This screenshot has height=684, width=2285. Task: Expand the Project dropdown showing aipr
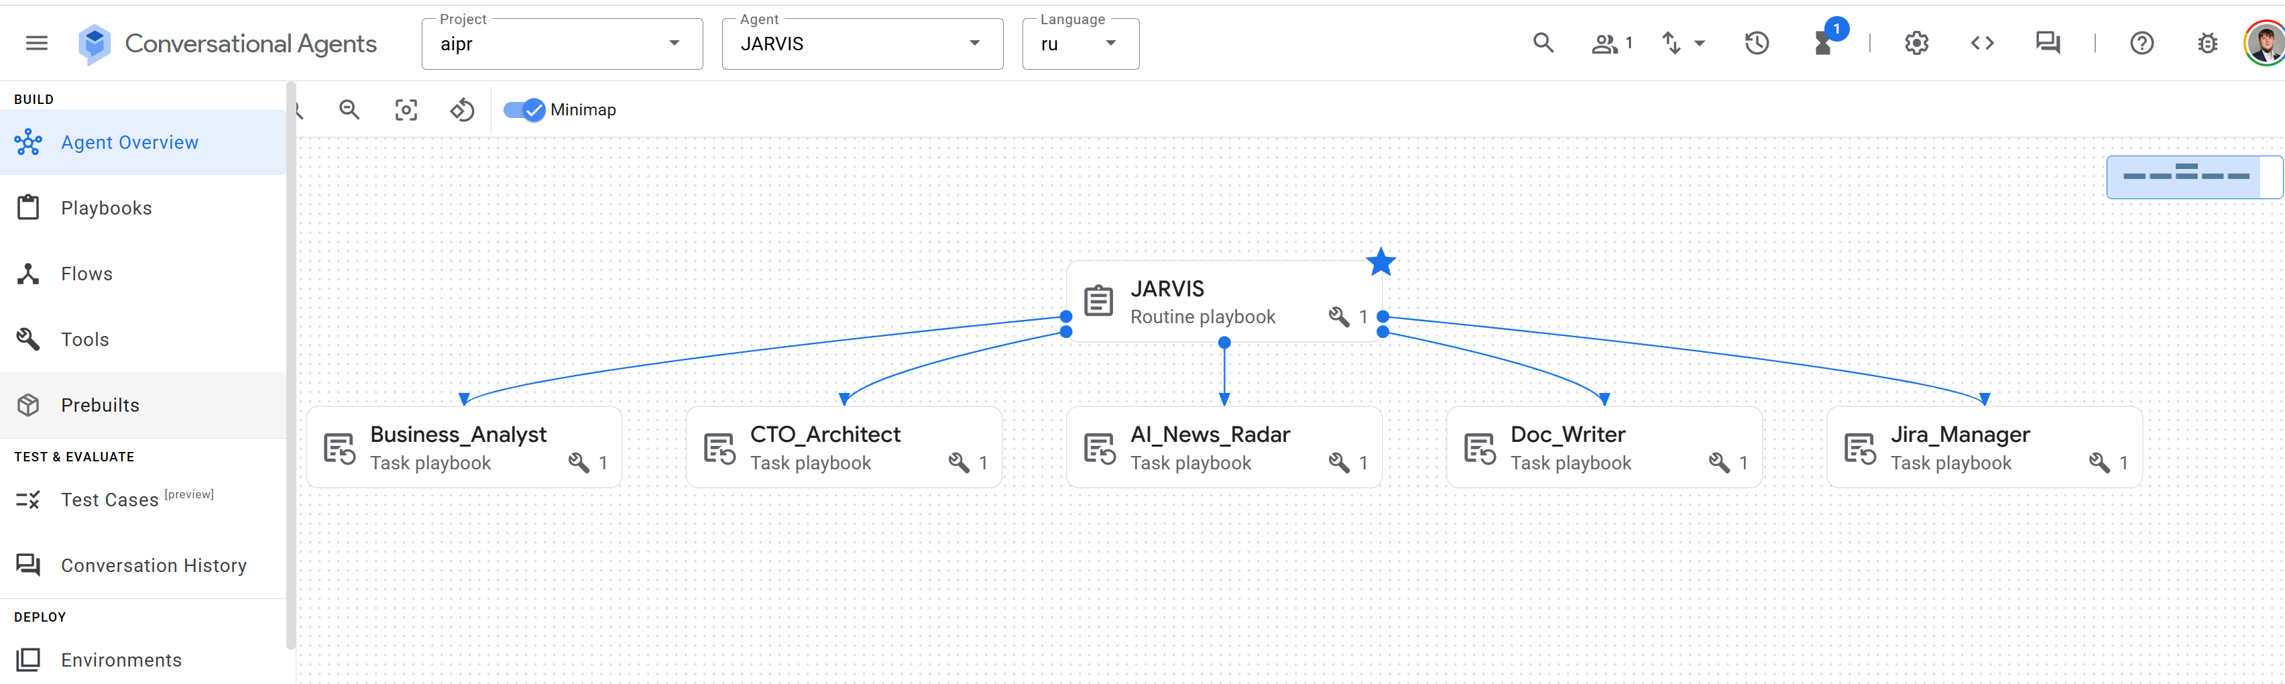click(x=561, y=44)
